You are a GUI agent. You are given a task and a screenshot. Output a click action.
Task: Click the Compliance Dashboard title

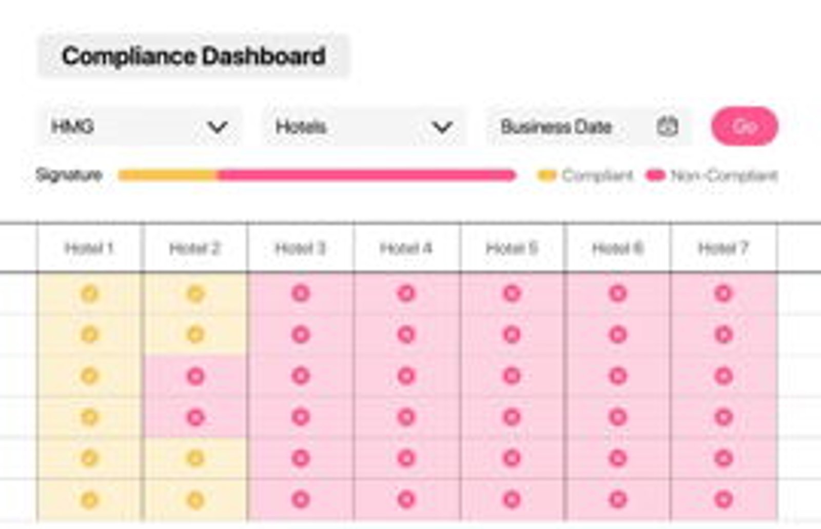click(x=193, y=56)
